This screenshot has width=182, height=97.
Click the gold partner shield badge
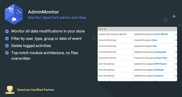pyautogui.click(x=10, y=90)
